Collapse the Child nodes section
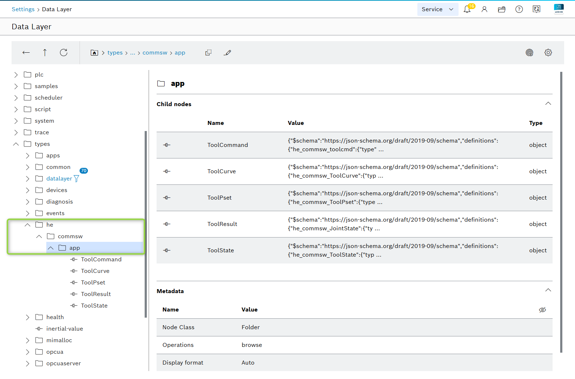This screenshot has width=575, height=379. [548, 104]
